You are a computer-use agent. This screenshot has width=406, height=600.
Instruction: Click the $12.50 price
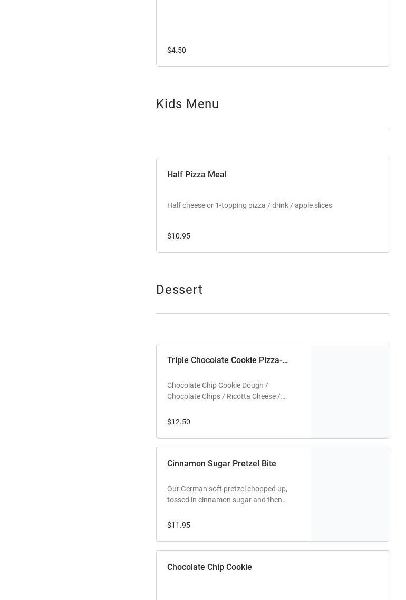tap(179, 422)
